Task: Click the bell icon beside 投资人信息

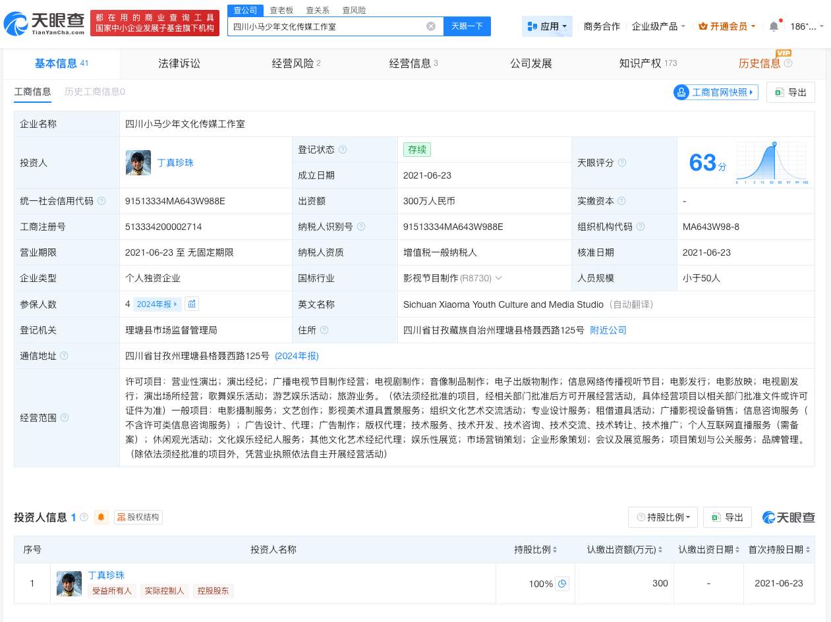Action: [x=100, y=517]
